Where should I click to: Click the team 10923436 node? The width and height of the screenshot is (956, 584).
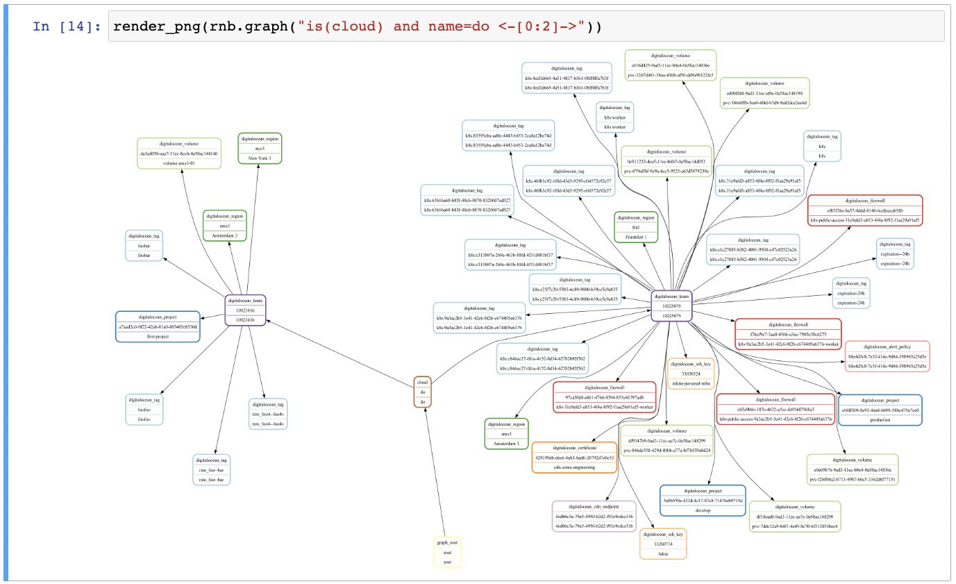coord(246,310)
